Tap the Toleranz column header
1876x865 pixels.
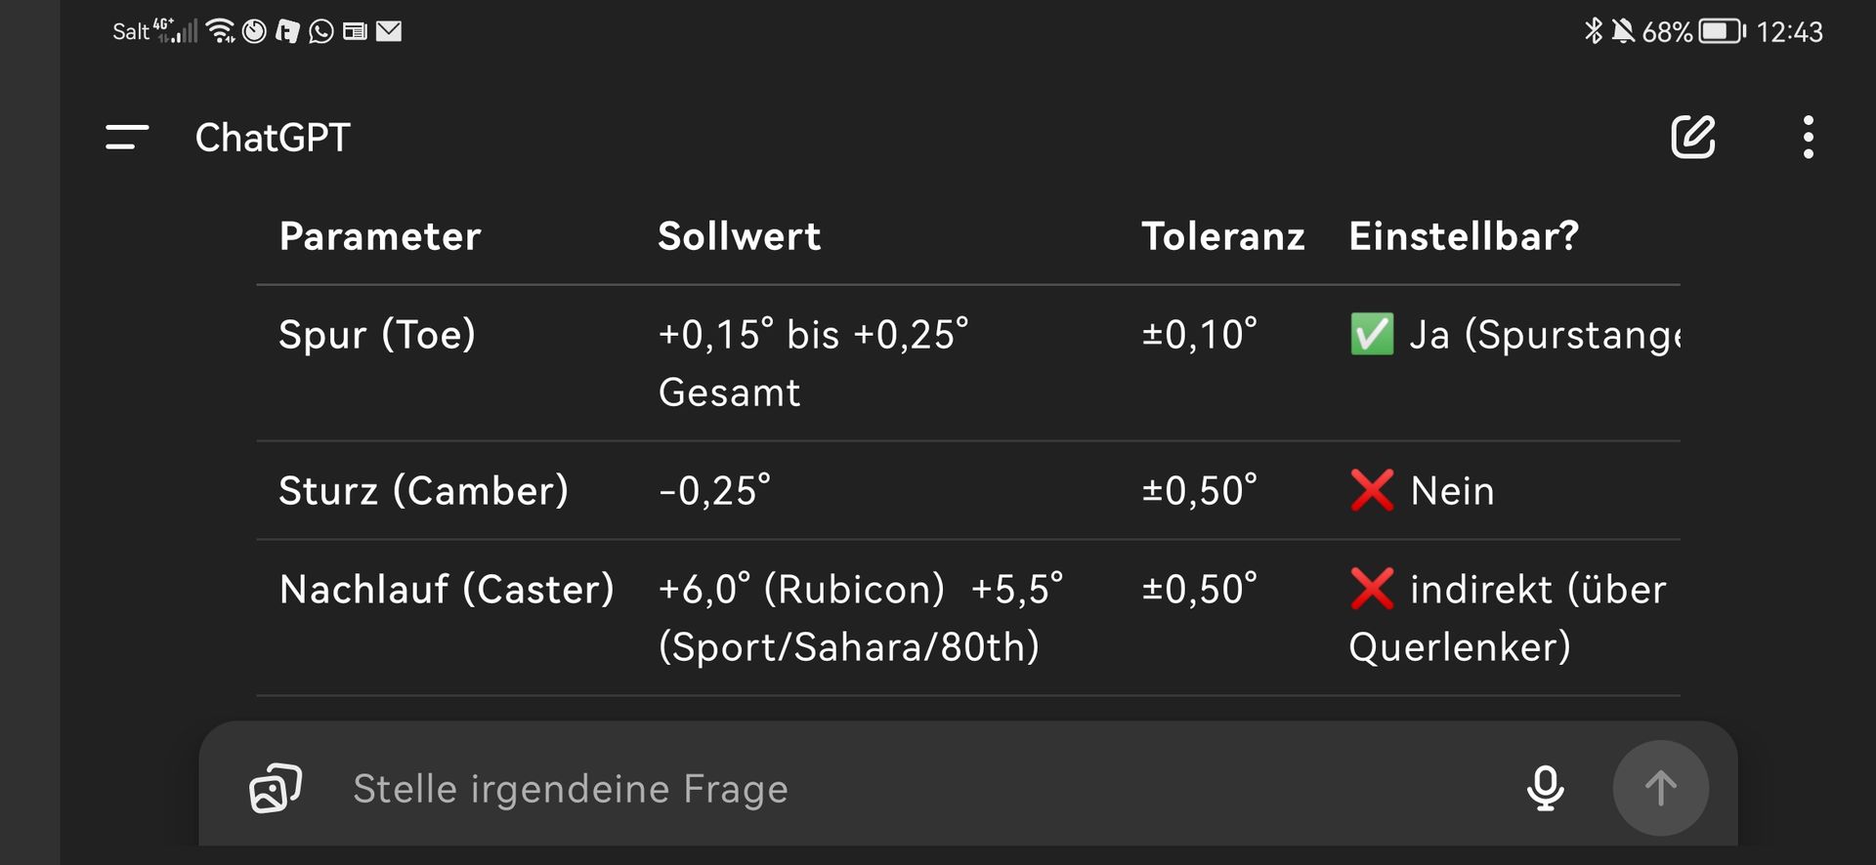pos(1222,236)
